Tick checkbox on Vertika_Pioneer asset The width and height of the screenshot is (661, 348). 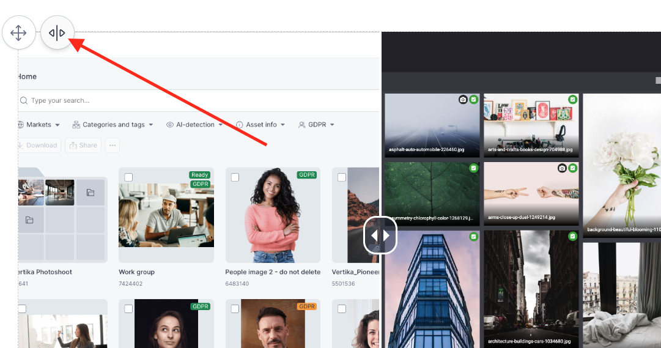[x=342, y=177]
